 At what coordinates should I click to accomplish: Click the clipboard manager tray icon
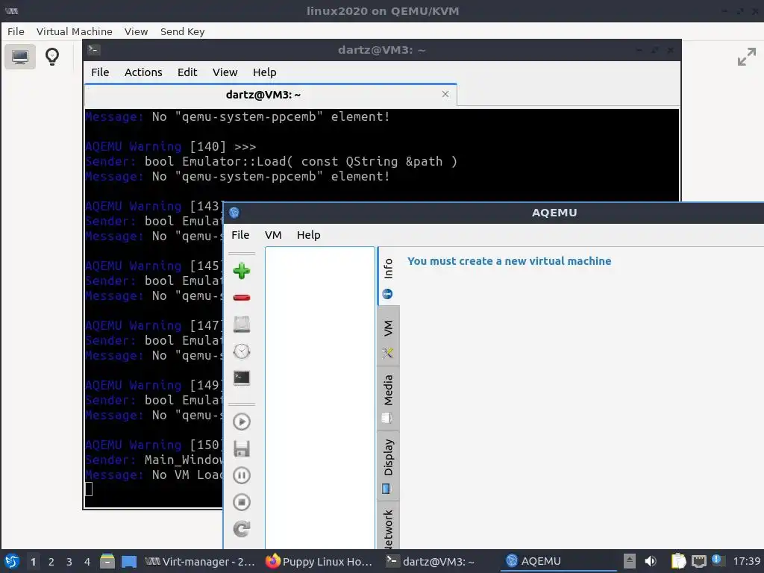pyautogui.click(x=678, y=561)
